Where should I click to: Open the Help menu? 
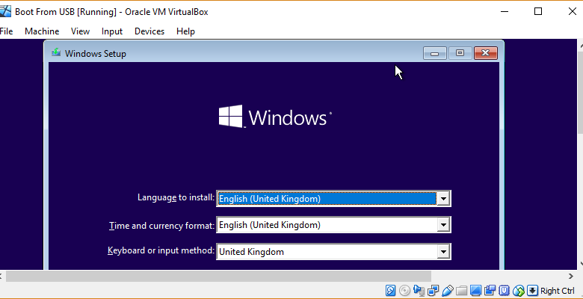point(185,31)
